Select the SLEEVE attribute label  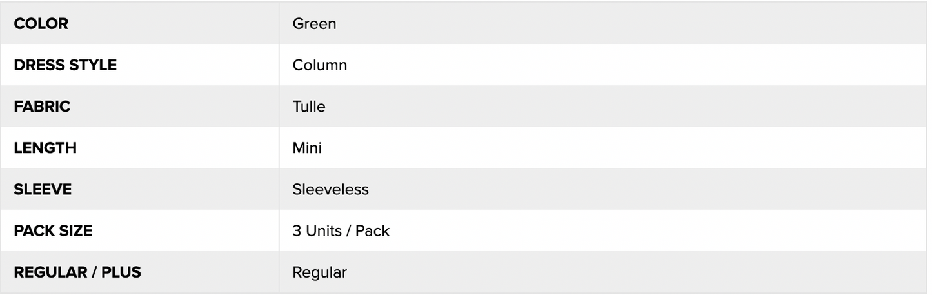point(43,189)
